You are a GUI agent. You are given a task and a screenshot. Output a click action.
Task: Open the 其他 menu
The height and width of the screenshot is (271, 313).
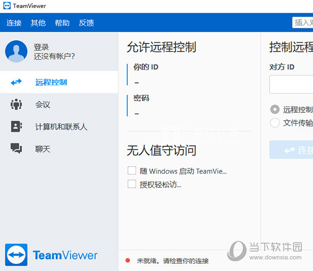tap(38, 23)
